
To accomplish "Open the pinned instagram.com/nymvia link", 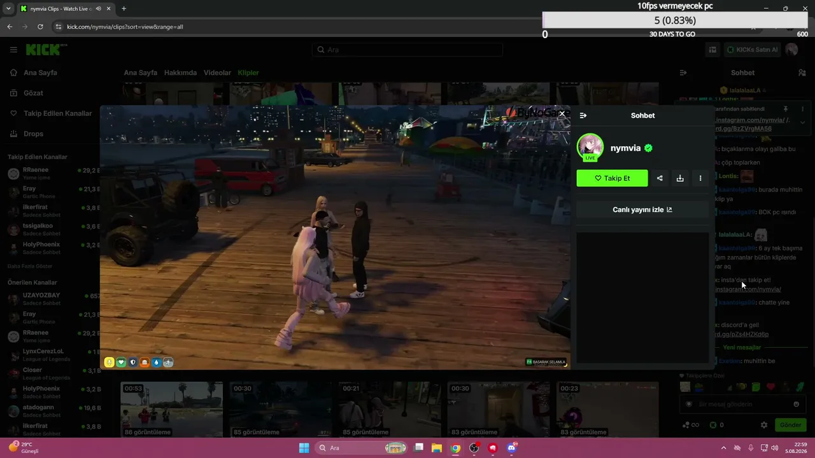I will point(751,120).
